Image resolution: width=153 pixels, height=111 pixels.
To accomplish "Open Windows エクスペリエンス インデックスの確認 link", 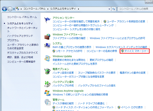I will (121, 47).
